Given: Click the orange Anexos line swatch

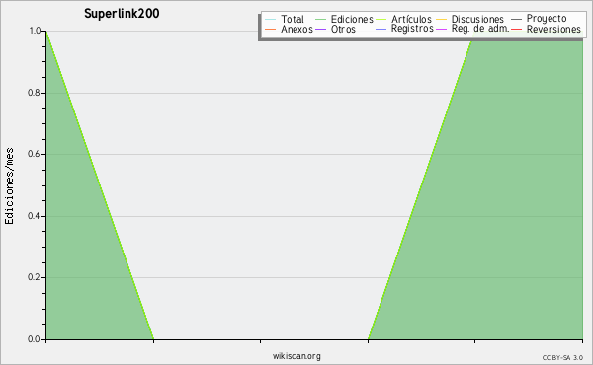Looking at the screenshot, I should coord(271,29).
